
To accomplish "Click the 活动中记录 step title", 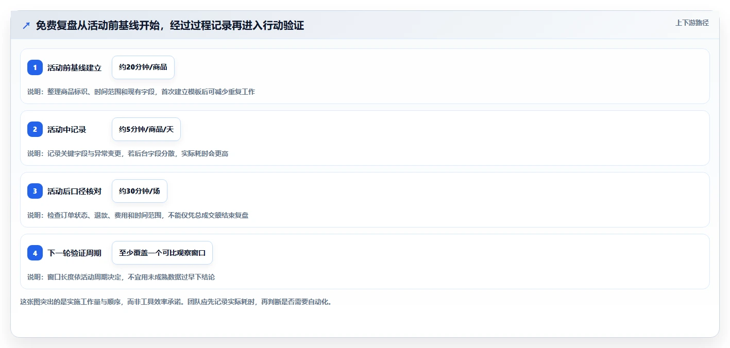I will click(x=66, y=129).
